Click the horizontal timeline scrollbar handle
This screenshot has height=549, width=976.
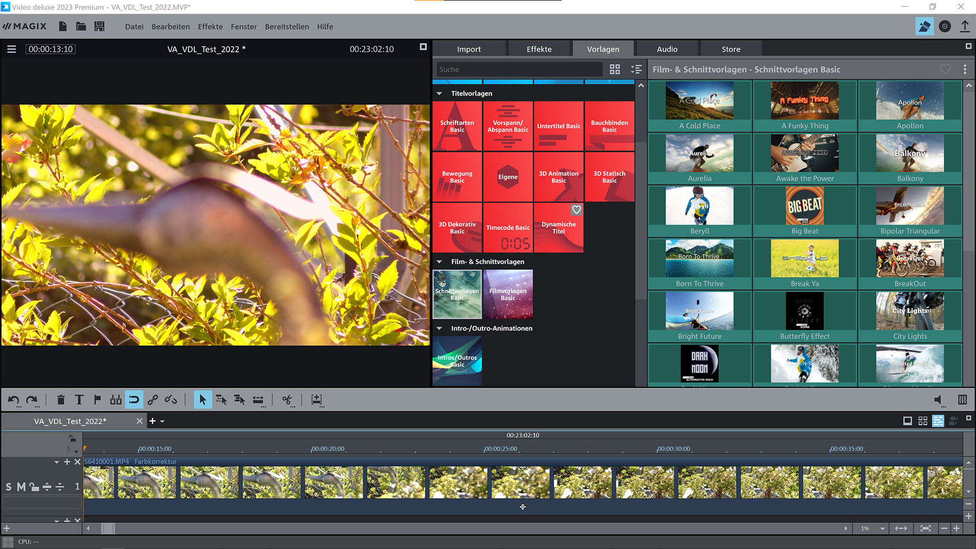click(108, 529)
